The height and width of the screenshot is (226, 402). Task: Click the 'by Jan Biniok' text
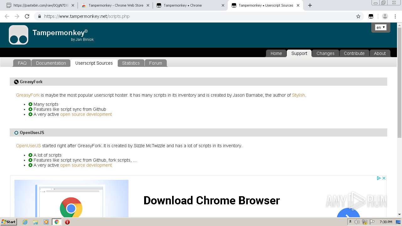[x=82, y=40]
